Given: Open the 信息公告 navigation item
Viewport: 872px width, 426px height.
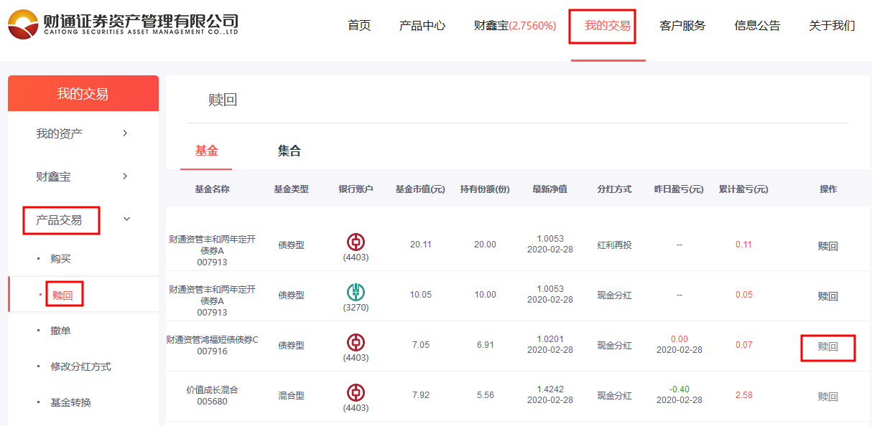Looking at the screenshot, I should (x=757, y=26).
